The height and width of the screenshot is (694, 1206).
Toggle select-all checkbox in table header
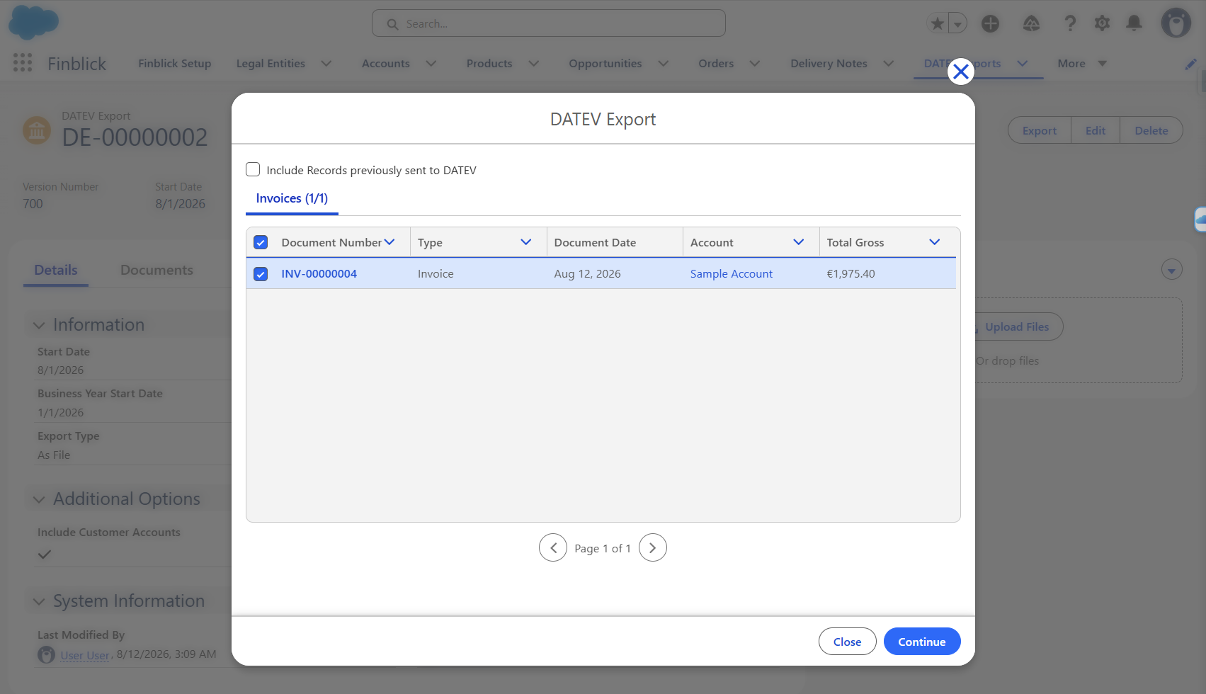[x=261, y=242]
